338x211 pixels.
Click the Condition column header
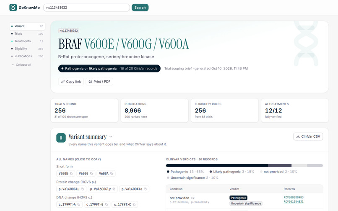pos(176,189)
